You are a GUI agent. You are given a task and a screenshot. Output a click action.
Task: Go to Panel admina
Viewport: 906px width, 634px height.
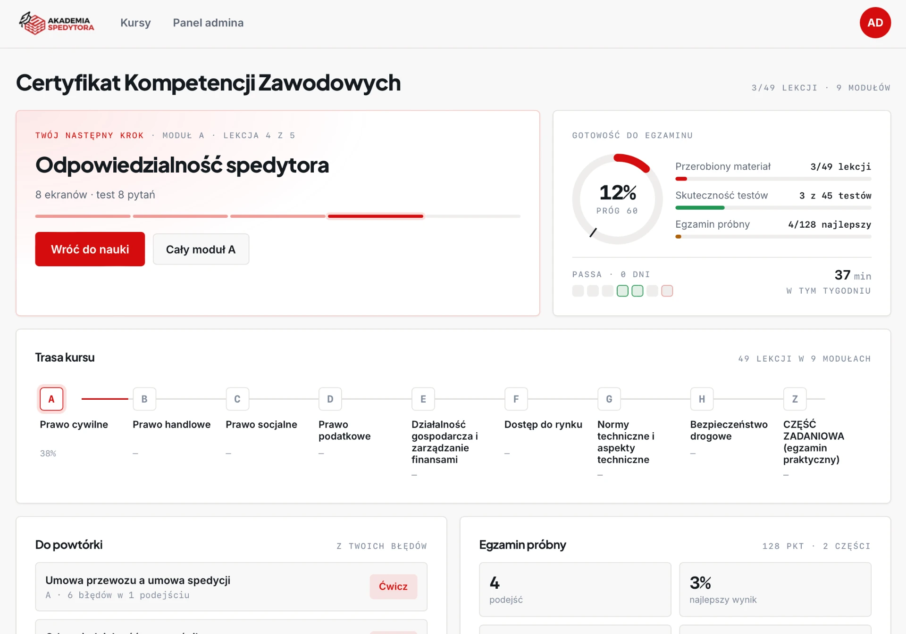pos(208,23)
